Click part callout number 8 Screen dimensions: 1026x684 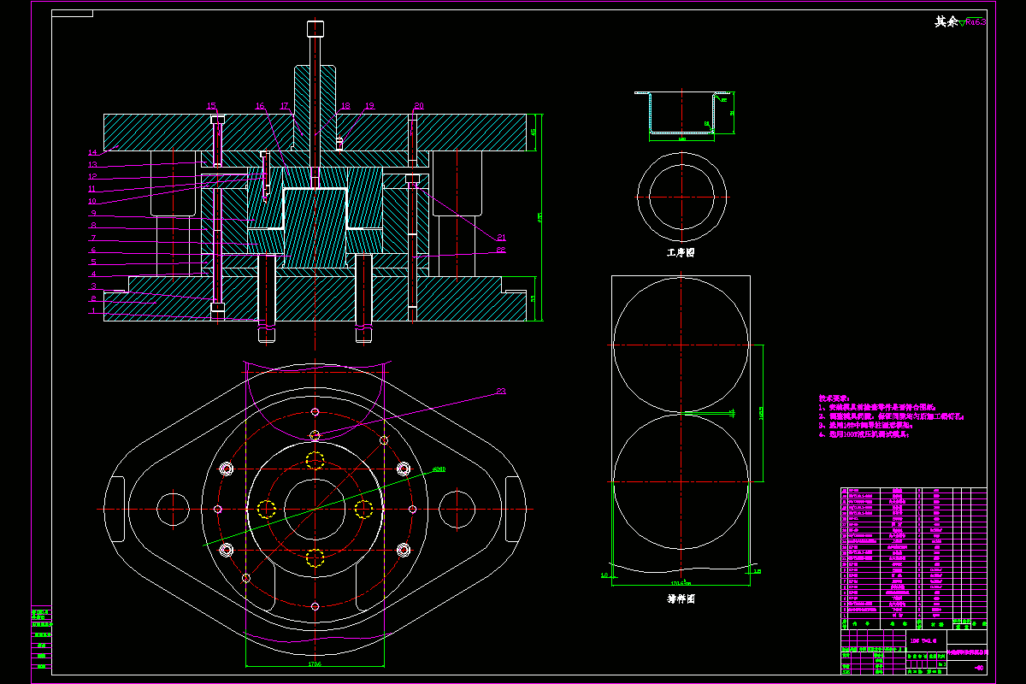click(x=92, y=226)
